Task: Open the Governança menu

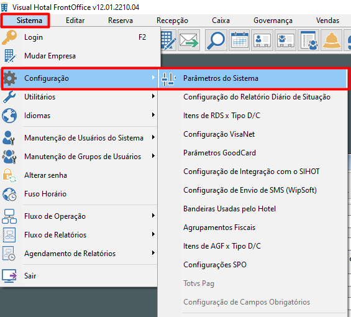Action: pyautogui.click(x=273, y=21)
